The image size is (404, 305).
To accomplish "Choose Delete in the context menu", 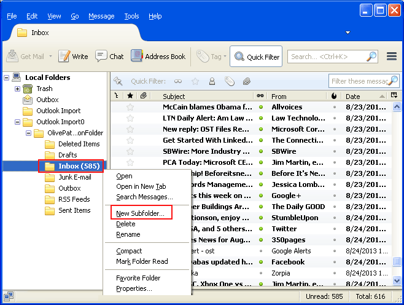I will 126,224.
